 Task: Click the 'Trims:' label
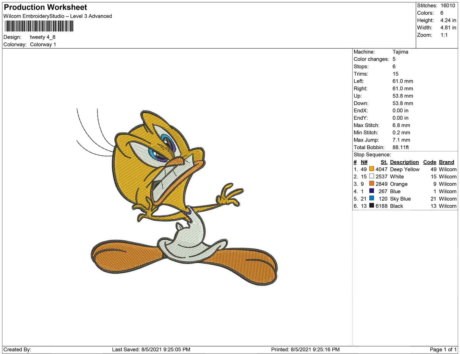pyautogui.click(x=361, y=74)
